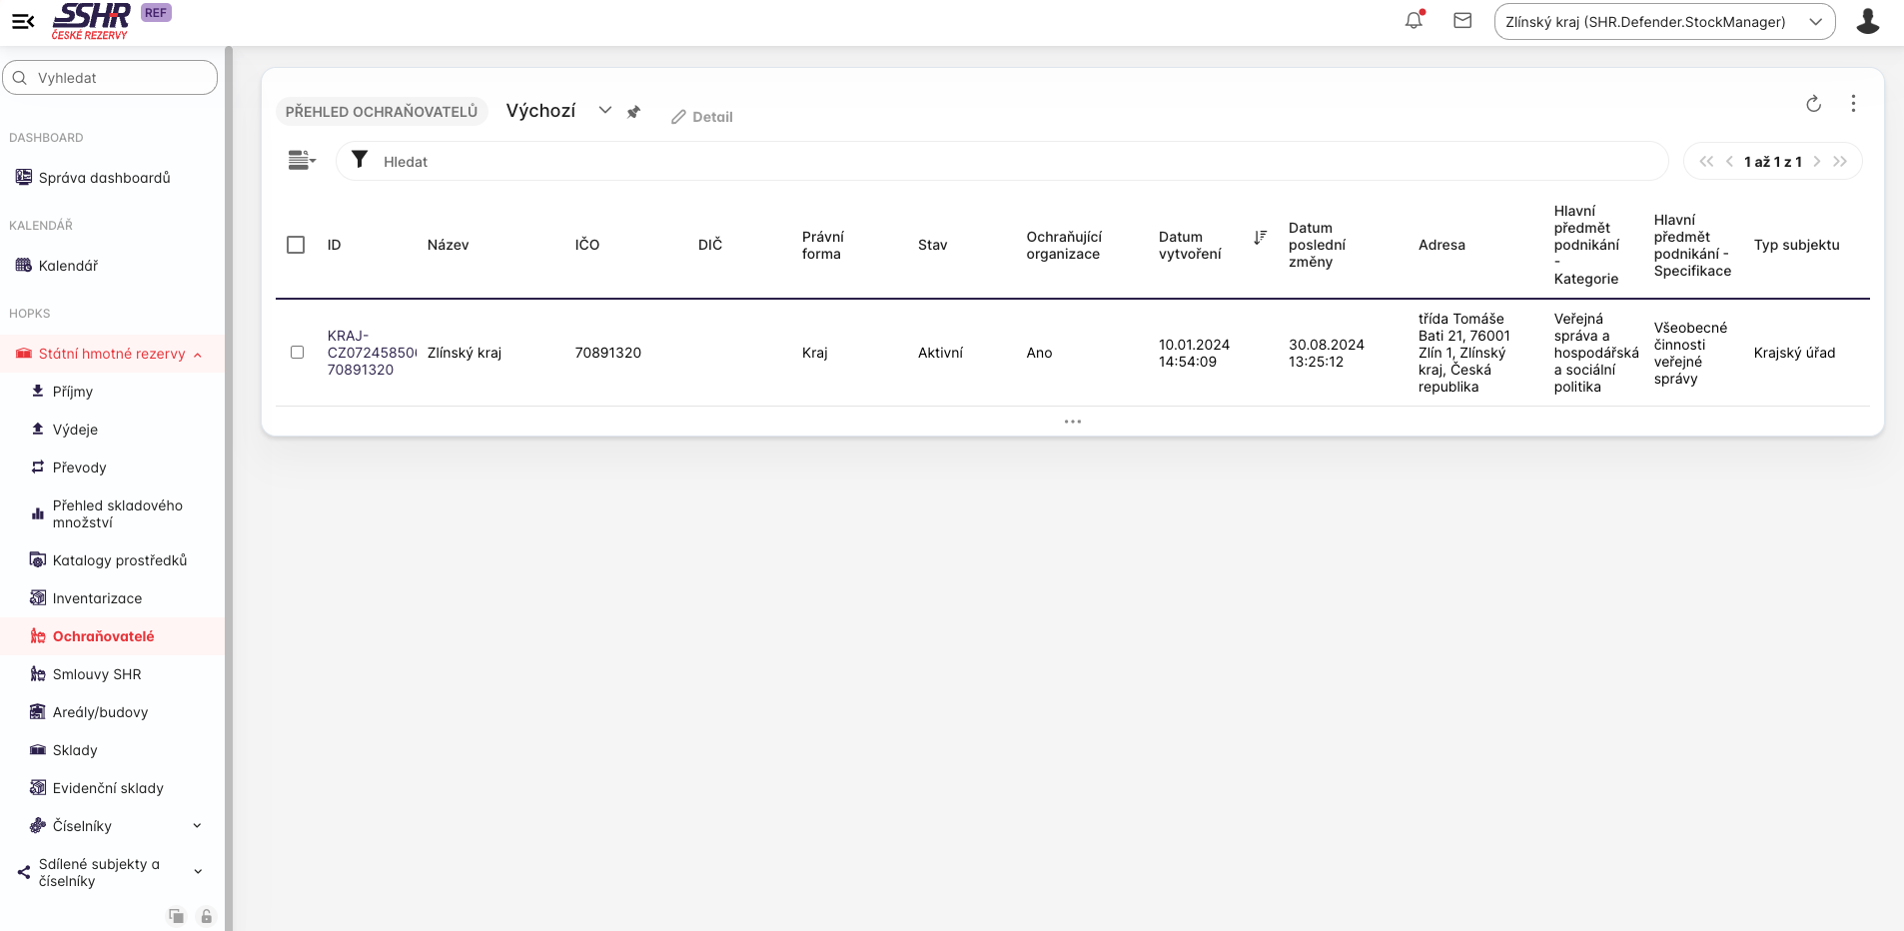Toggle the sidebar lock icon
1904x931 pixels.
(207, 916)
